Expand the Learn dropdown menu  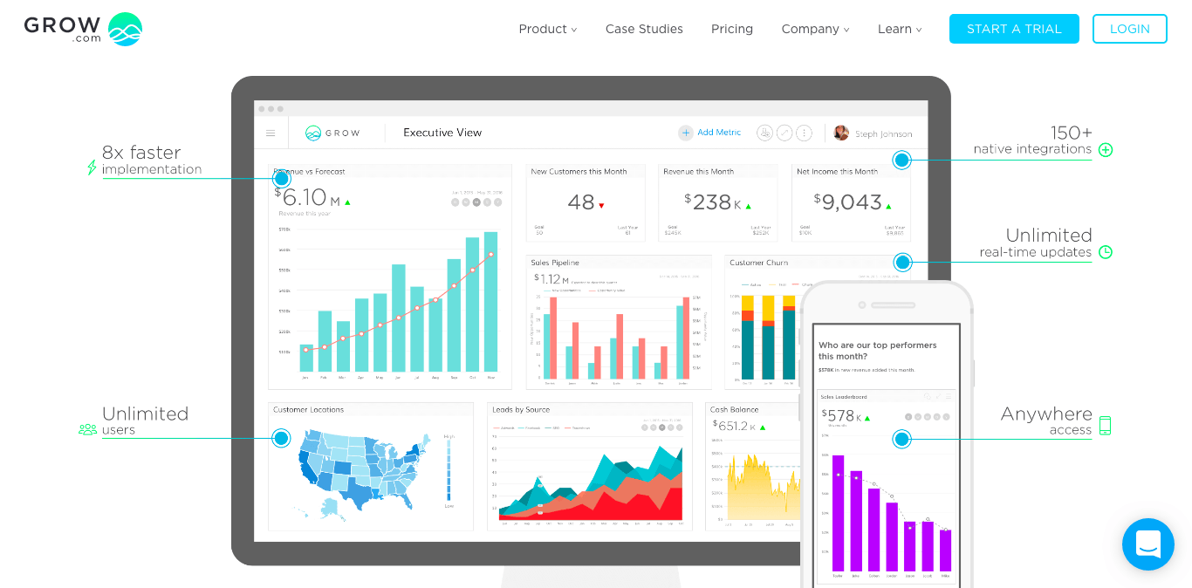[x=899, y=29]
